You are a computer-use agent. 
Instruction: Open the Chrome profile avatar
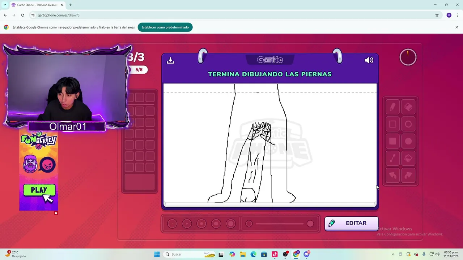click(x=449, y=15)
